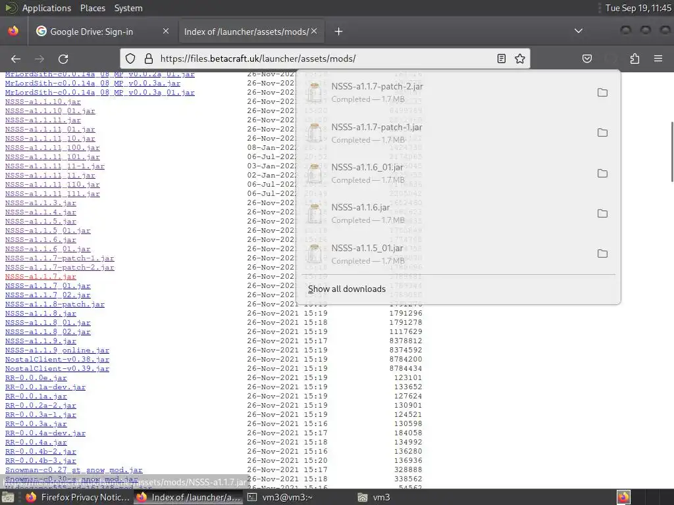Click file size 8784200 text
This screenshot has width=674, height=505.
click(405, 360)
